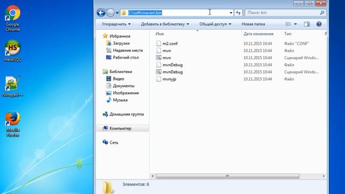Open 'Видео' library
The width and height of the screenshot is (345, 194).
coord(119,79)
